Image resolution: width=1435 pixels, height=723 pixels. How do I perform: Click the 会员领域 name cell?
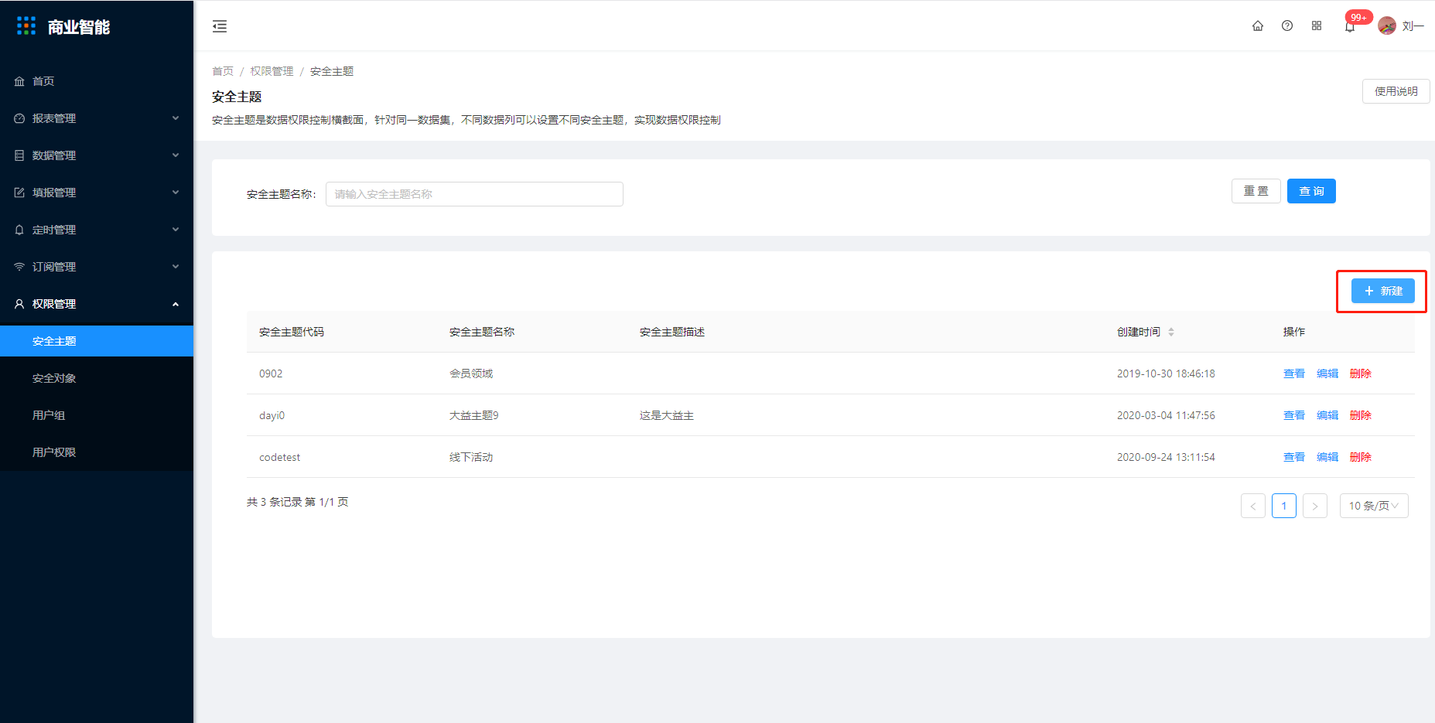click(471, 373)
